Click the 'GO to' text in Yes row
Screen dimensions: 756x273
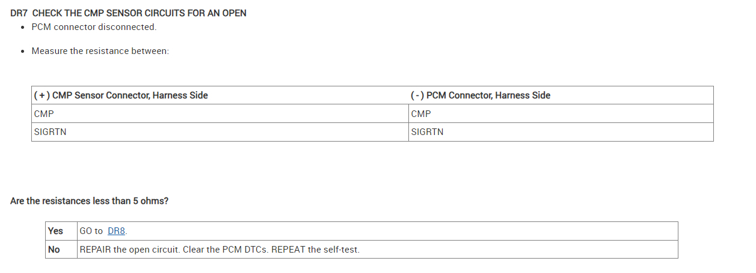click(91, 231)
